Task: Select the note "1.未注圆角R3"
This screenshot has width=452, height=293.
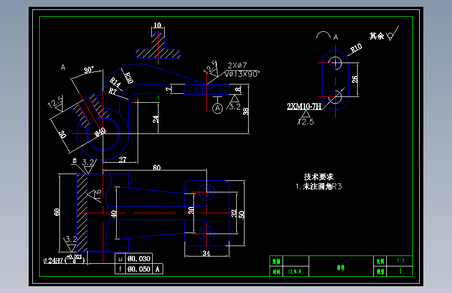Action: (319, 187)
